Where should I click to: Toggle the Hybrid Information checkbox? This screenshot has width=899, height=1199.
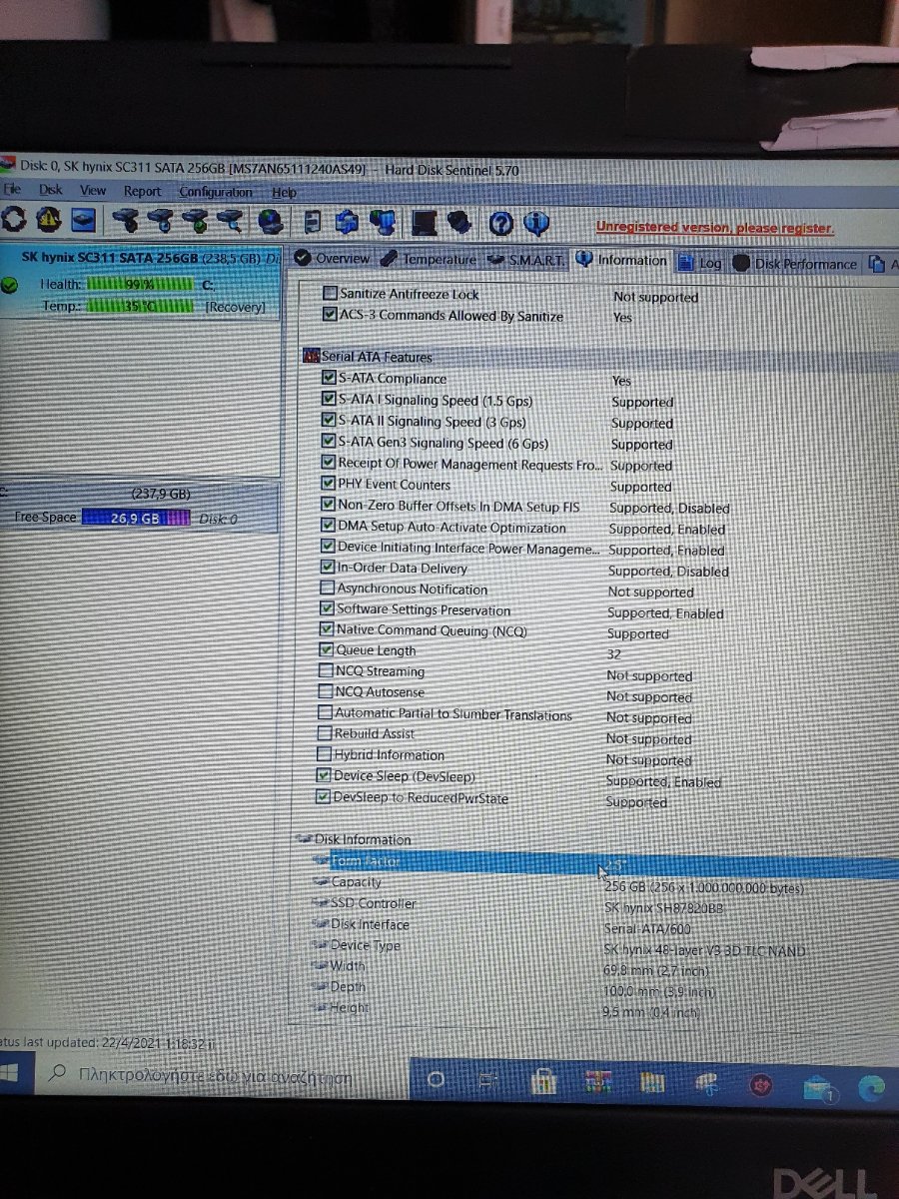(325, 754)
